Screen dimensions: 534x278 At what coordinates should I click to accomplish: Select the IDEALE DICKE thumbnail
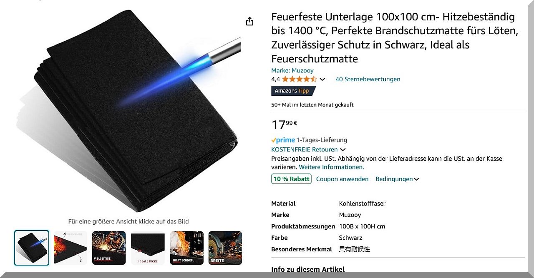[x=148, y=248]
